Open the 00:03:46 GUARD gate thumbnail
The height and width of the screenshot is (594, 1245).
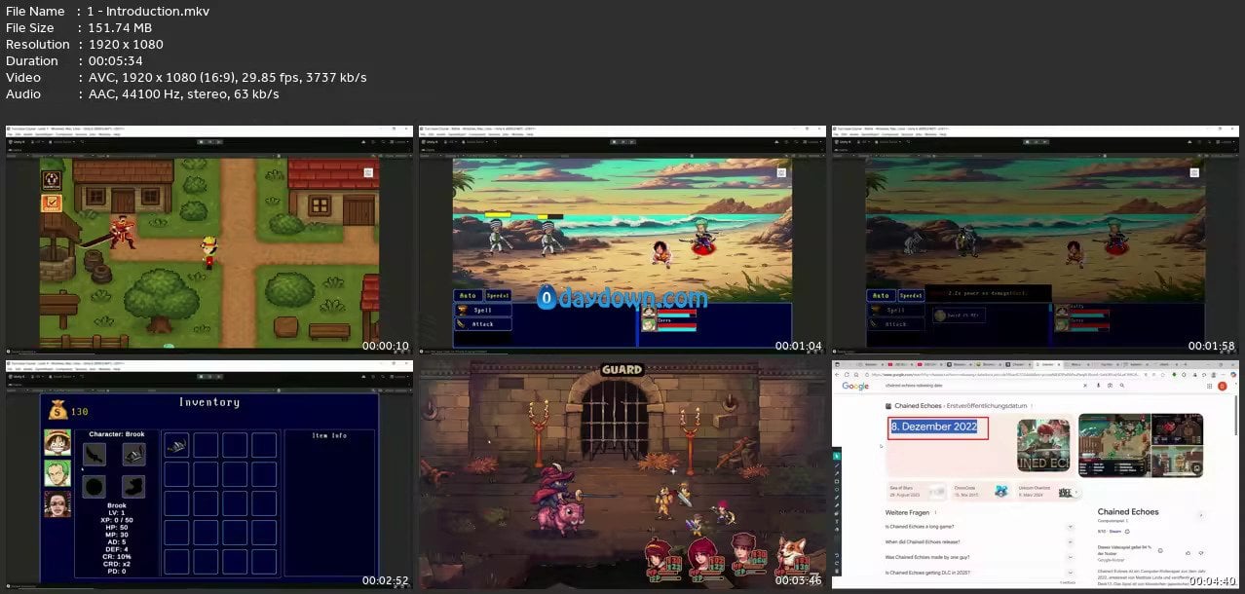tap(622, 474)
